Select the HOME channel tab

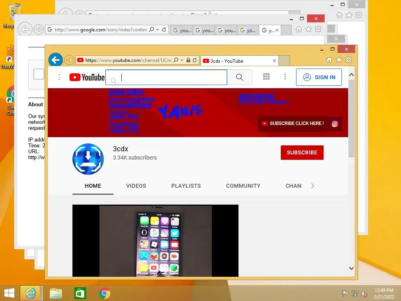coord(93,186)
